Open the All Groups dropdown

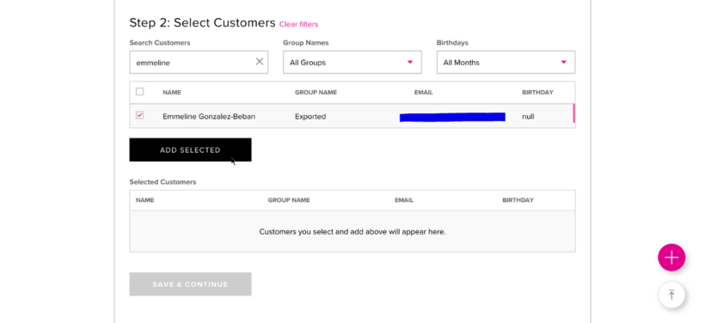pos(352,63)
